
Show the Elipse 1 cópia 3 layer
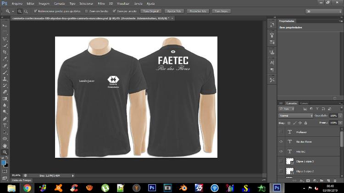pos(281,161)
